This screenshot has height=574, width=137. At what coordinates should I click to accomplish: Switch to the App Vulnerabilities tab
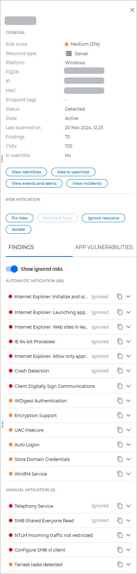[x=104, y=247]
